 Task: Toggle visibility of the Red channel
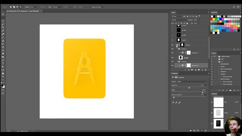click(x=212, y=102)
